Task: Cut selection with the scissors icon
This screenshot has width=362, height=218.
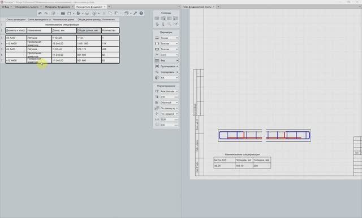Action: (x=104, y=14)
